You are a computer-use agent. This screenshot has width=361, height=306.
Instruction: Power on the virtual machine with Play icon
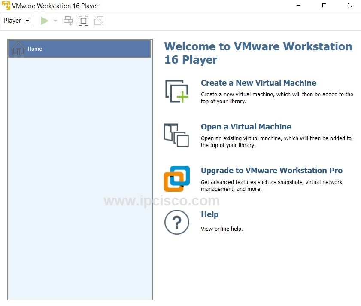[x=44, y=21]
